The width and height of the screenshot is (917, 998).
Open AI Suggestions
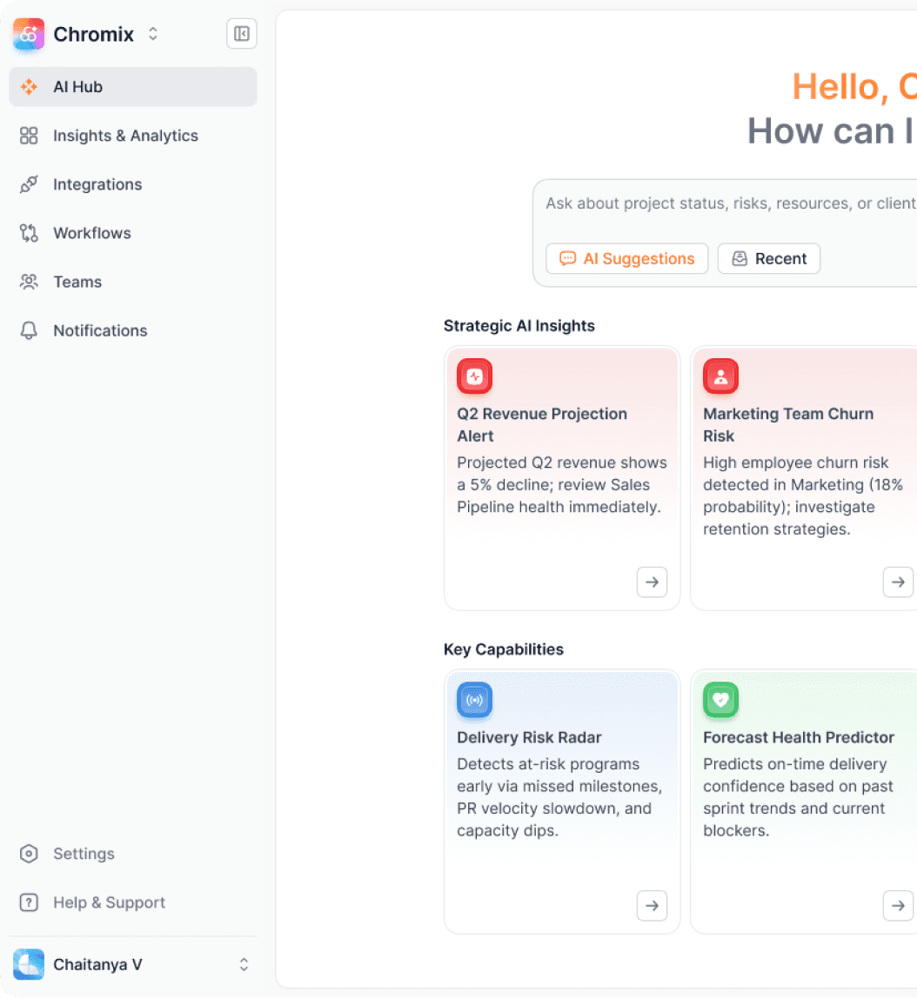626,258
